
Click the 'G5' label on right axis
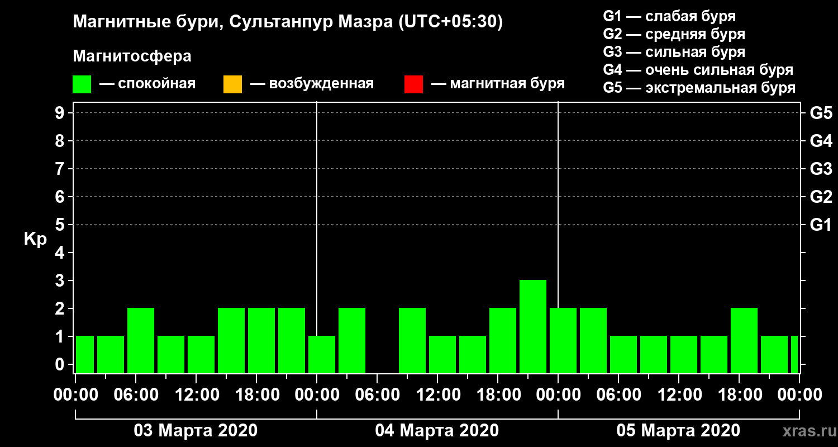tap(821, 113)
